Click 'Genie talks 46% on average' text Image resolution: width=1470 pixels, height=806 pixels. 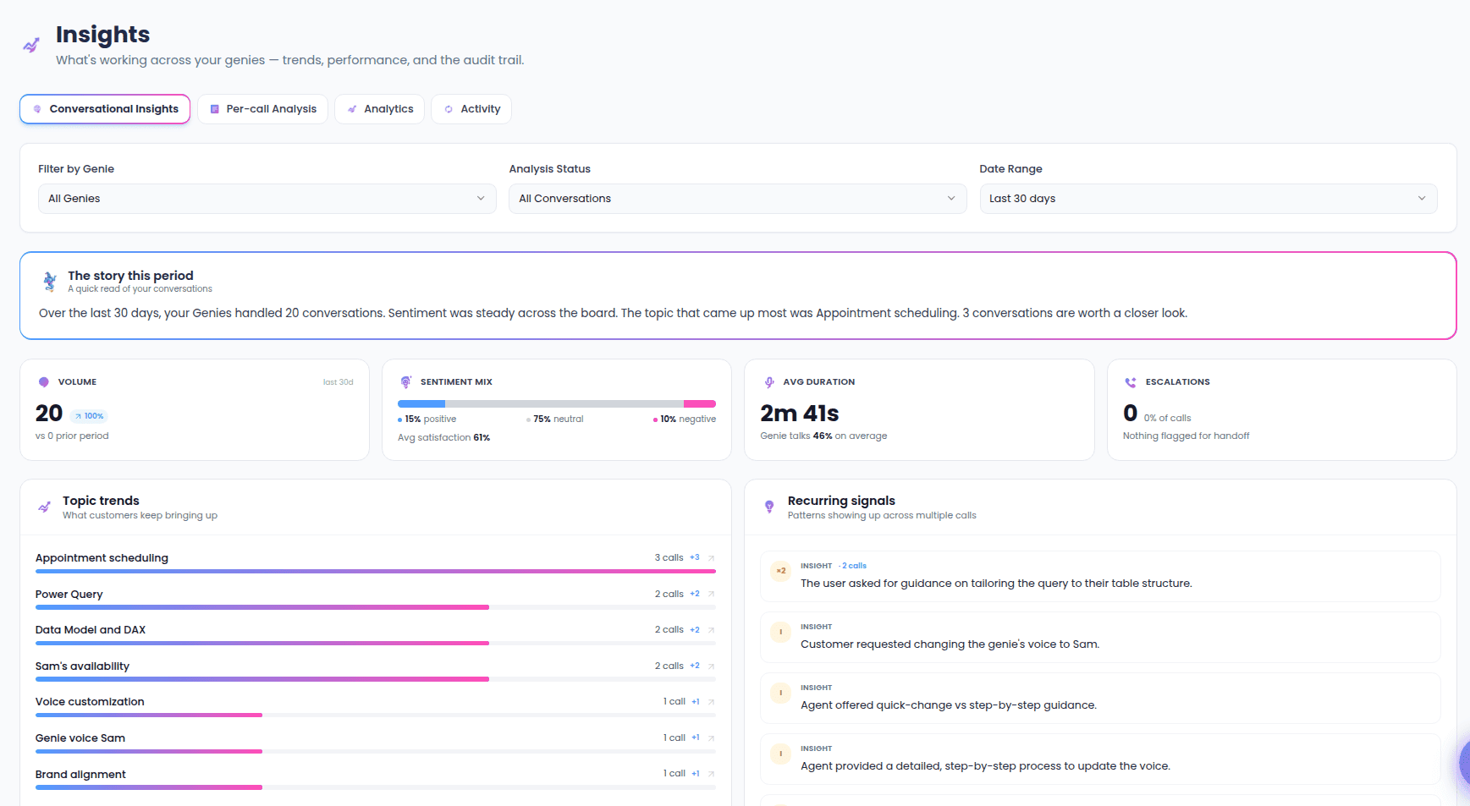coord(823,436)
